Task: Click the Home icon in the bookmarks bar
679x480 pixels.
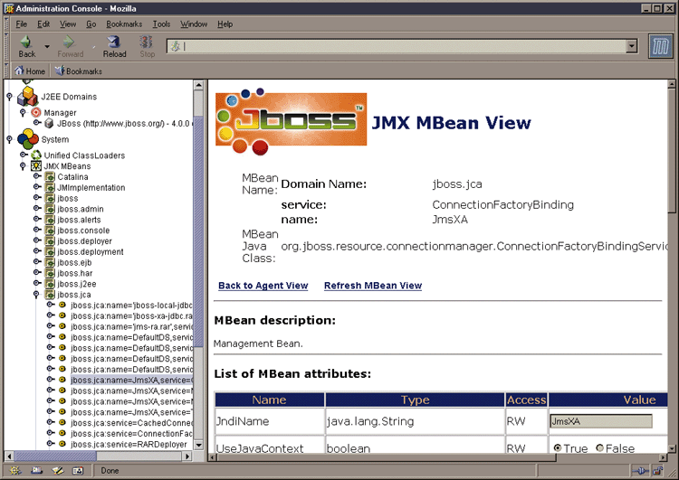Action: coord(20,71)
